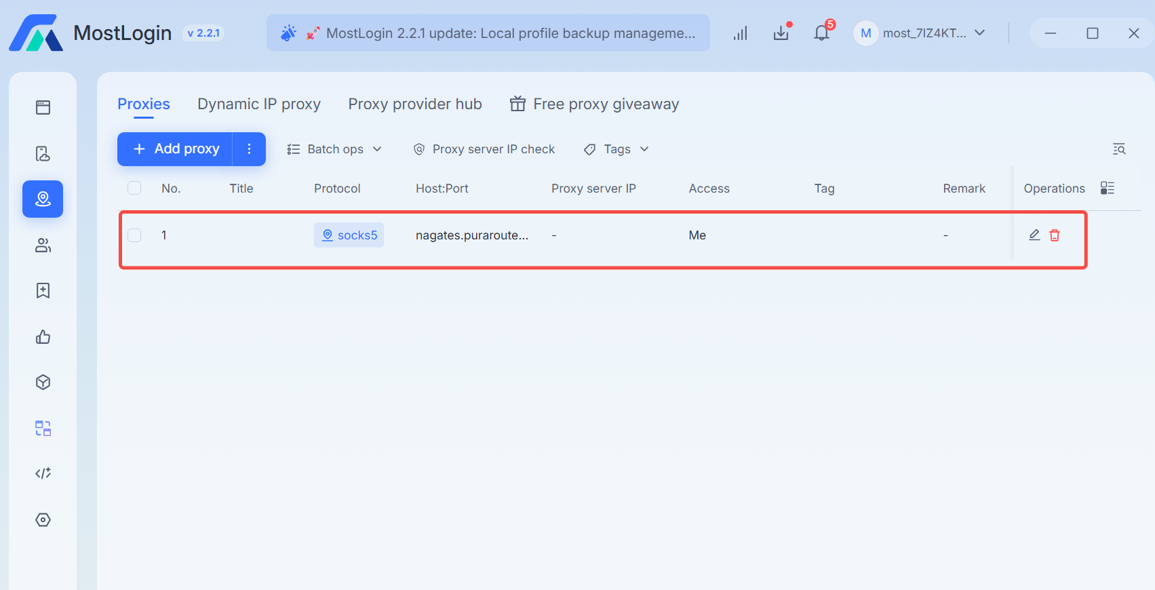Open the cube extensions sidebar icon
This screenshot has width=1155, height=590.
[x=43, y=382]
